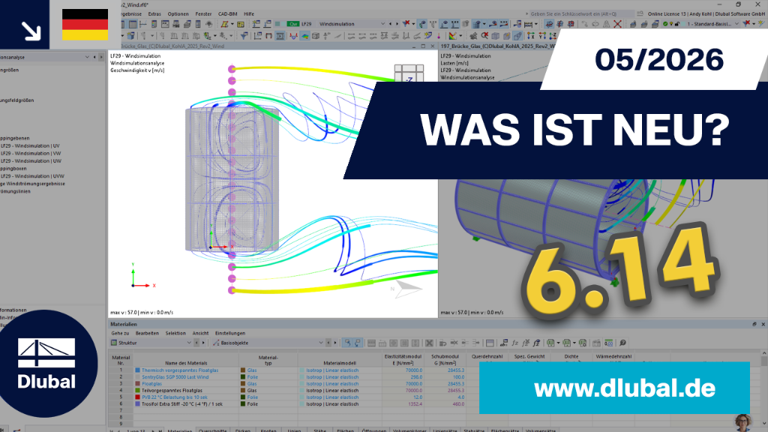Click the search comment icon in Materialien toolbar
768x432 pixels.
coord(622,343)
